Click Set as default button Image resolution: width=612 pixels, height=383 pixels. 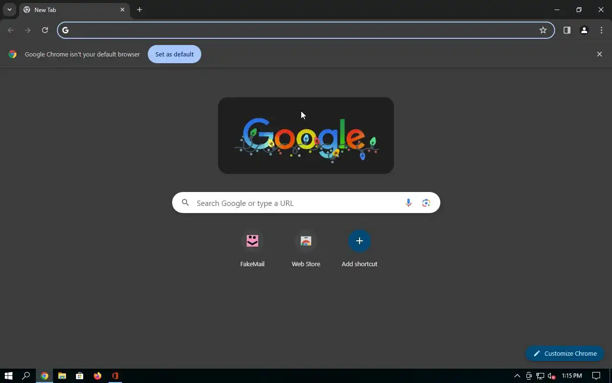tap(175, 54)
